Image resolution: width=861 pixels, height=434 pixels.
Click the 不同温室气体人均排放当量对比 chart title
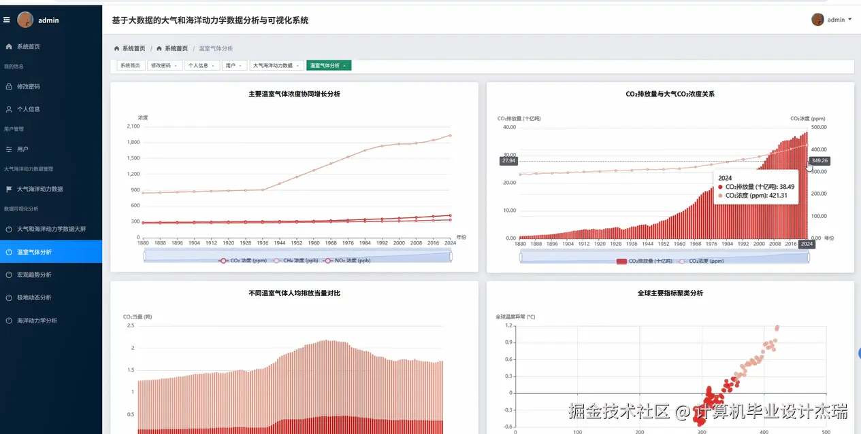pos(294,293)
